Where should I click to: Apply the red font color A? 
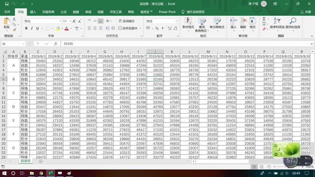pyautogui.click(x=67, y=29)
